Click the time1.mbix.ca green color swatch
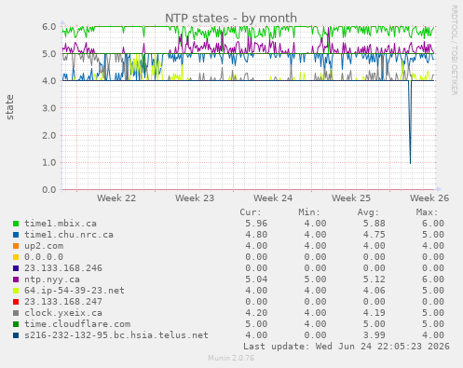The image size is (463, 368). 16,224
